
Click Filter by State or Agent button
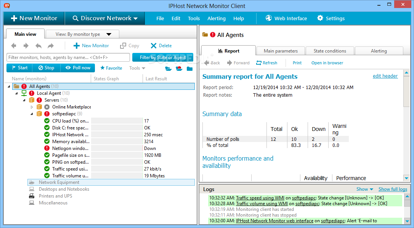(163, 57)
